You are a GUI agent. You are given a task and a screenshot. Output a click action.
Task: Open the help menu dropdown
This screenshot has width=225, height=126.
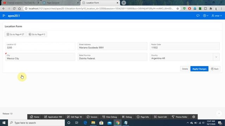(206, 15)
